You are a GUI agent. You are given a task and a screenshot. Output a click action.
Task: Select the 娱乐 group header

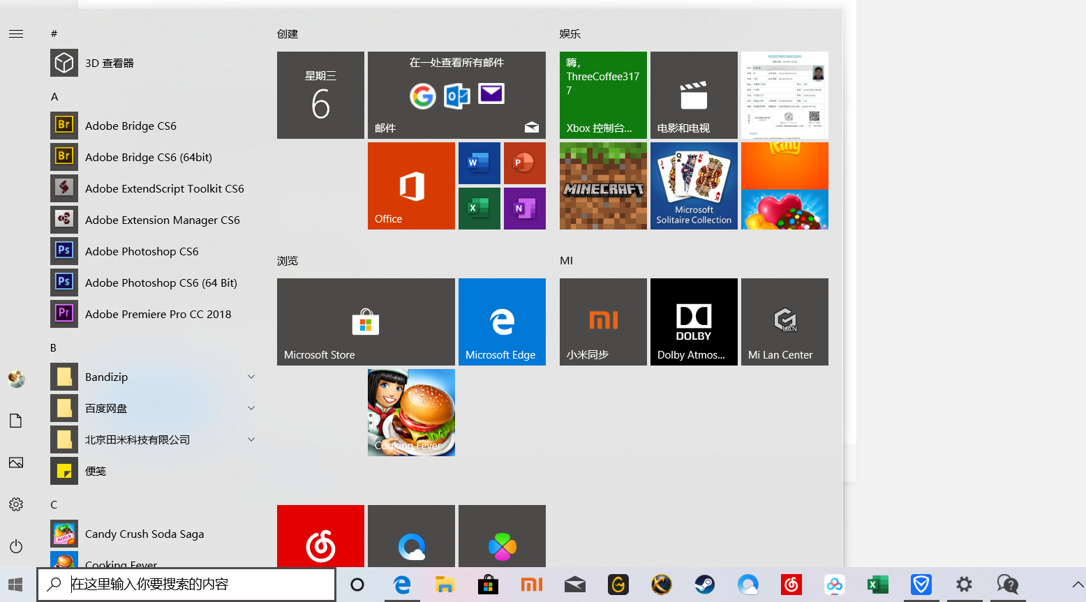coord(570,33)
